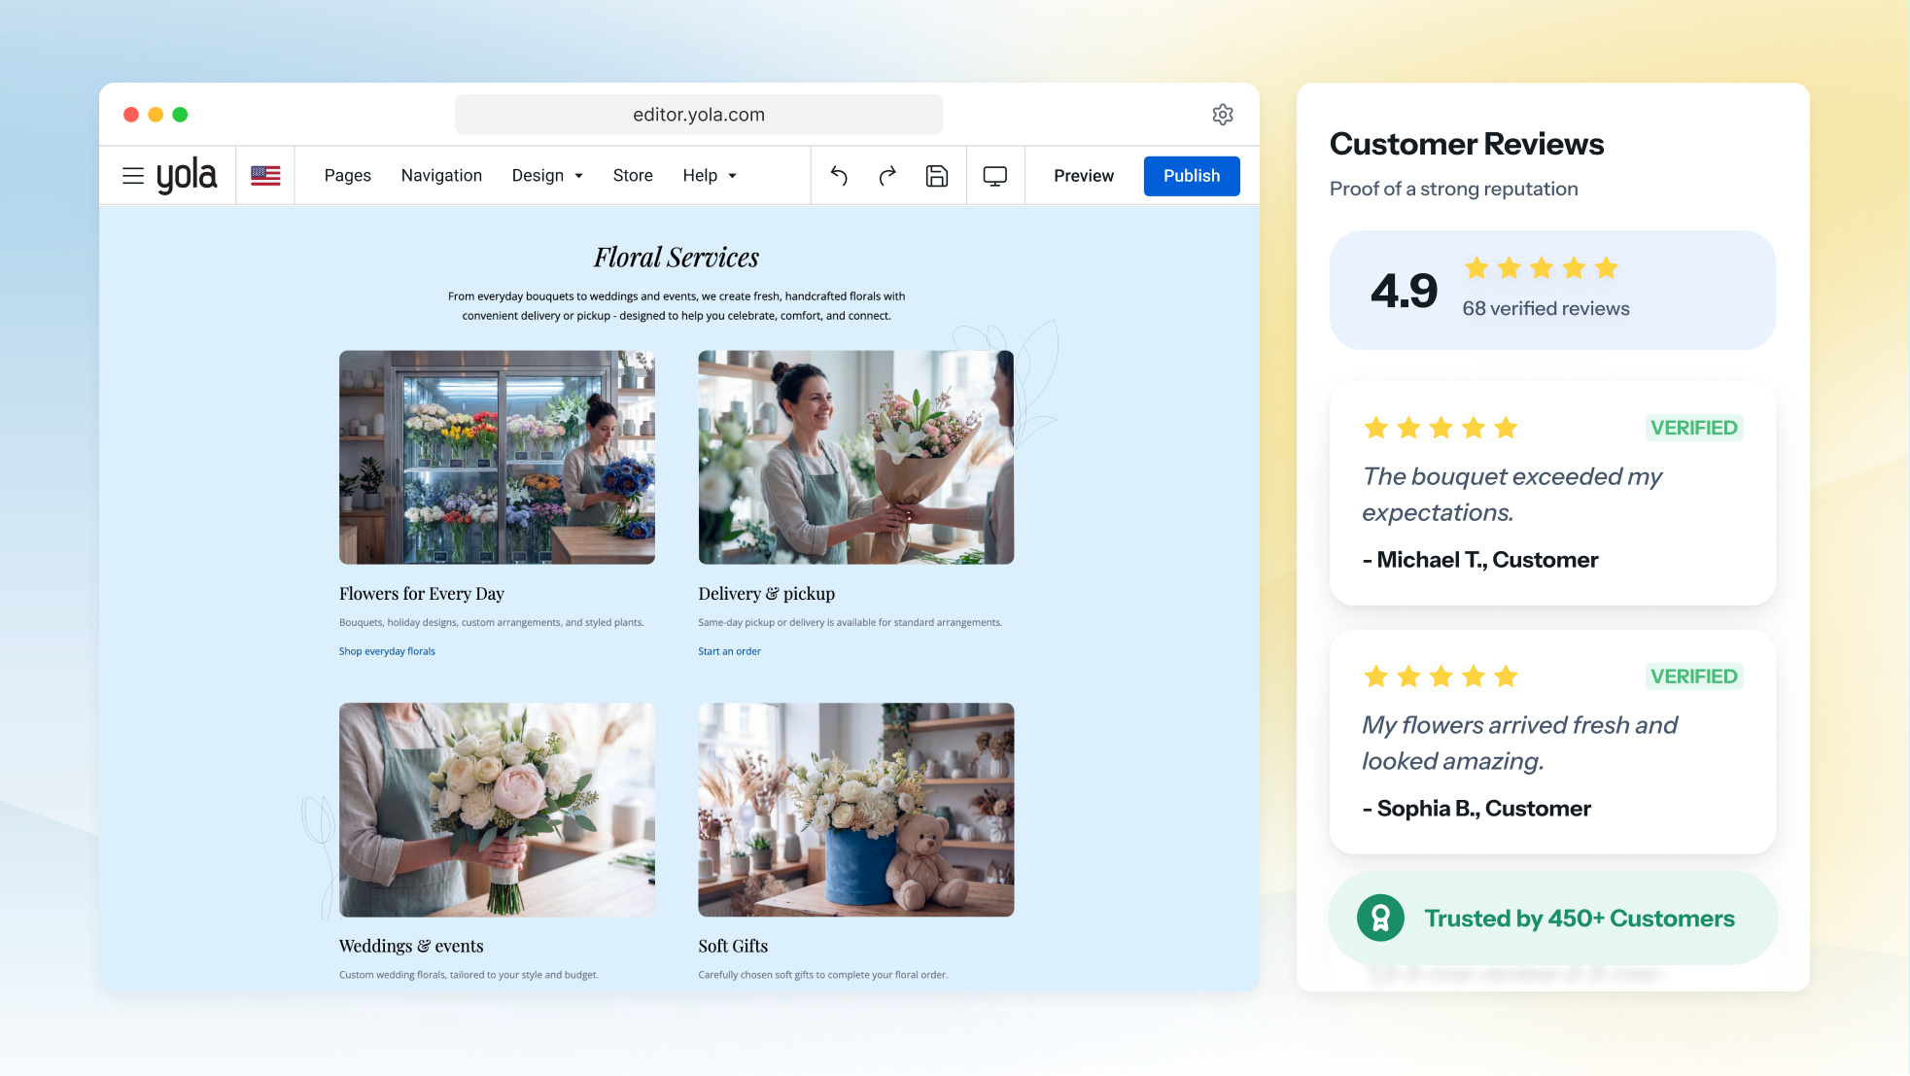This screenshot has width=1910, height=1076.
Task: Expand the Help dropdown menu
Action: pyautogui.click(x=710, y=176)
